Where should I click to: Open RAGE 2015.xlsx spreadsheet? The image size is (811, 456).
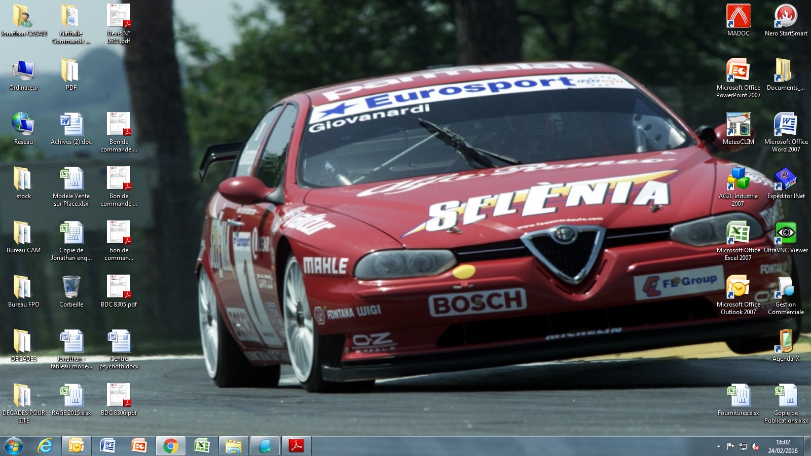[x=71, y=400]
